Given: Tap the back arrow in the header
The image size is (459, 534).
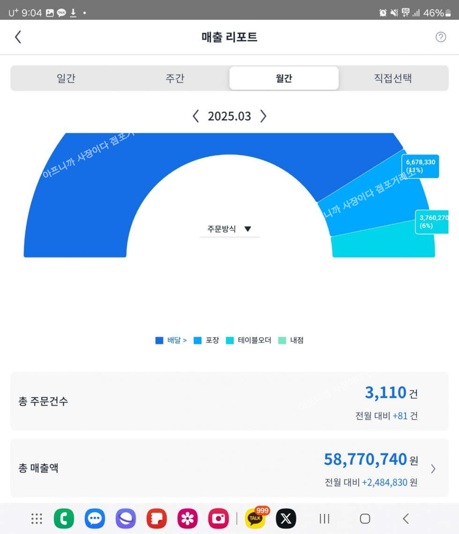Looking at the screenshot, I should click(x=18, y=37).
